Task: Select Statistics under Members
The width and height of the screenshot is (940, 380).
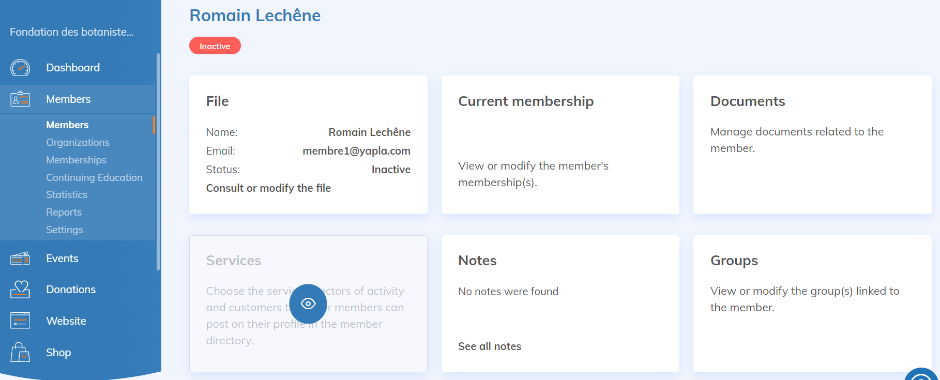Action: [67, 194]
